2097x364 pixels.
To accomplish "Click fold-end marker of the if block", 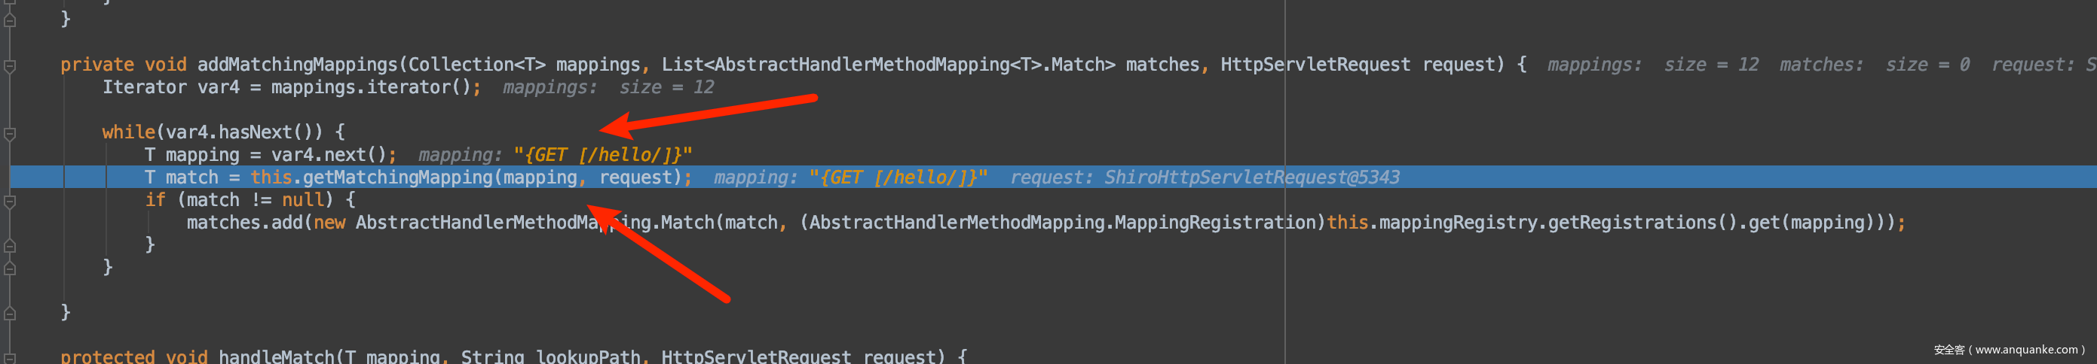I will 10,244.
